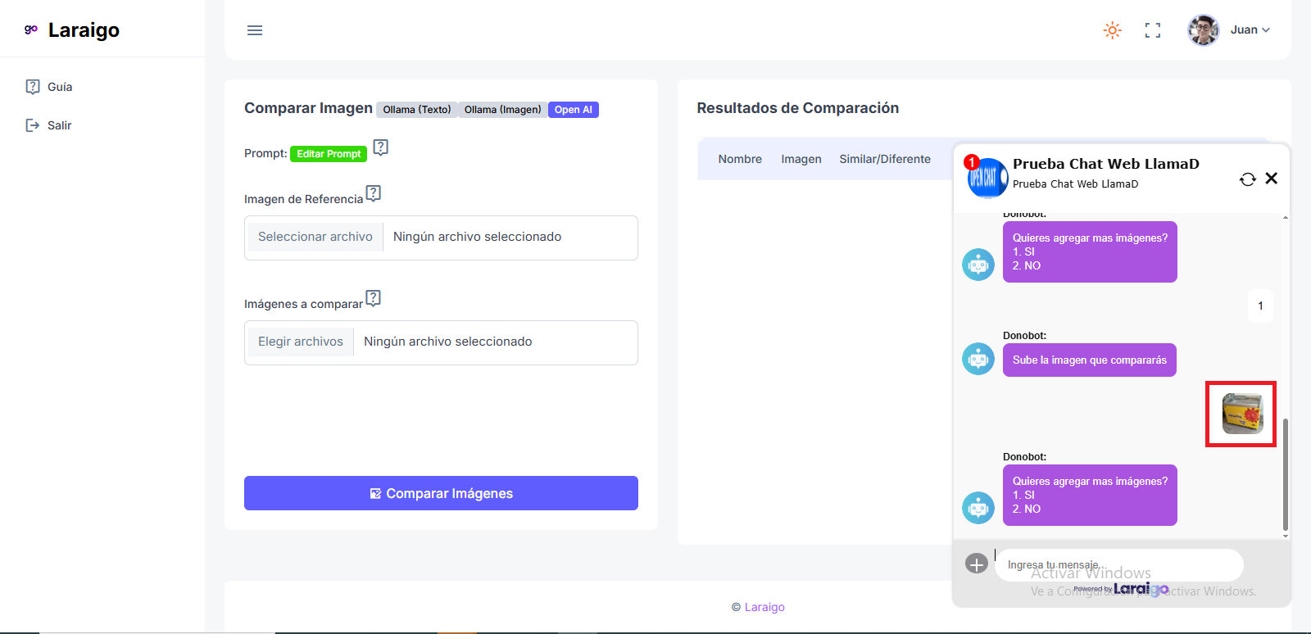1311x634 pixels.
Task: Refresh the chat with the reload icon
Action: point(1247,179)
